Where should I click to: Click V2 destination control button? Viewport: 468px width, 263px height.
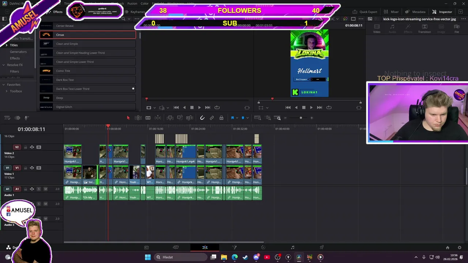click(17, 147)
